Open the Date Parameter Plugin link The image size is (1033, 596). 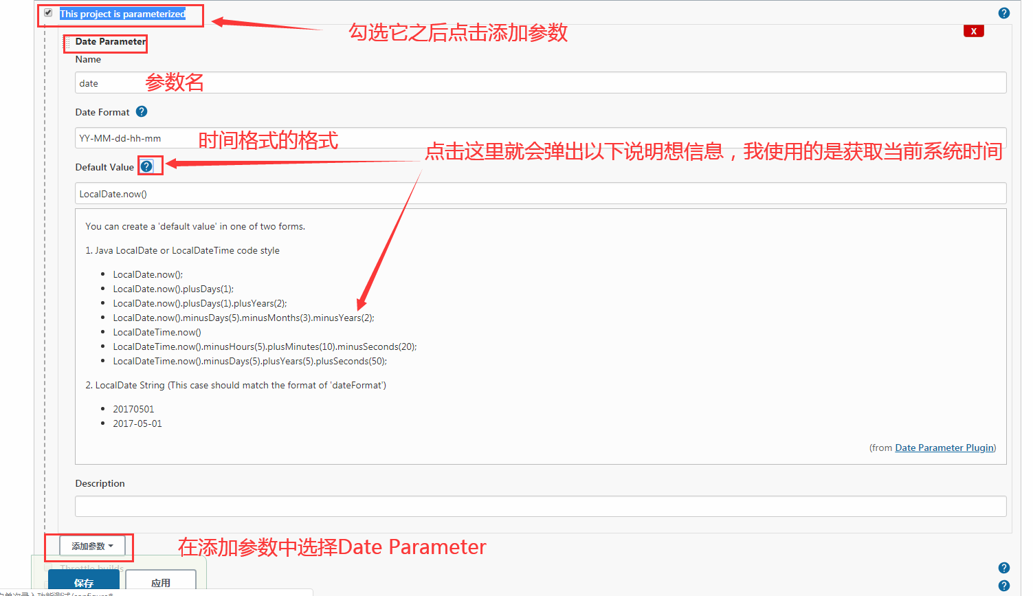944,447
